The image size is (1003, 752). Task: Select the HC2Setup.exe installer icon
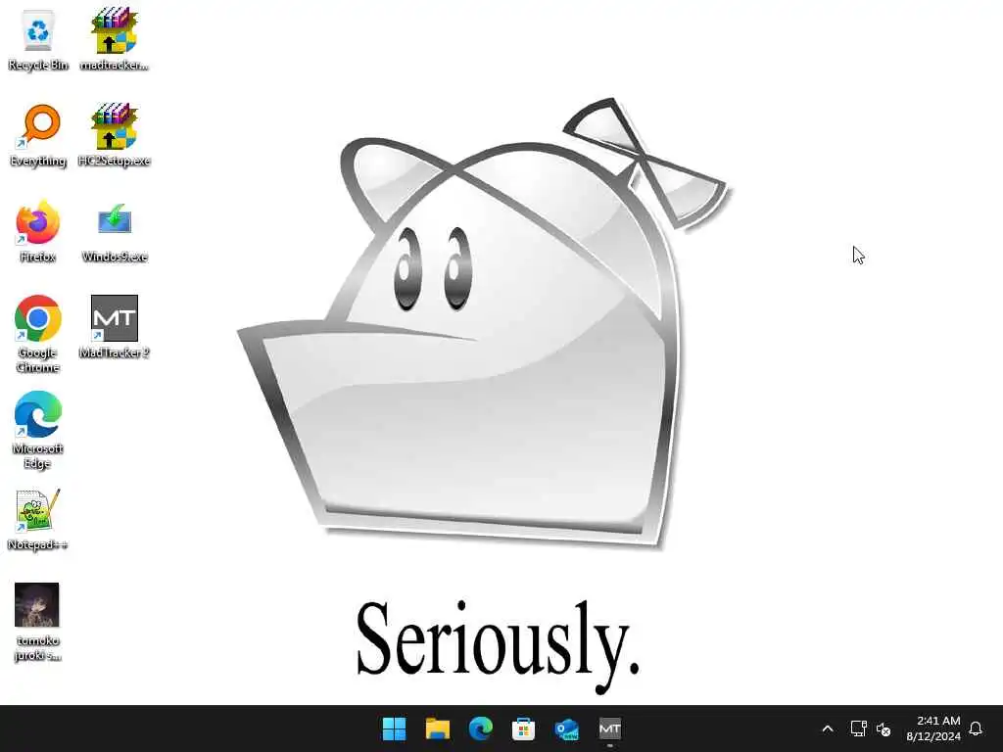coord(114,135)
